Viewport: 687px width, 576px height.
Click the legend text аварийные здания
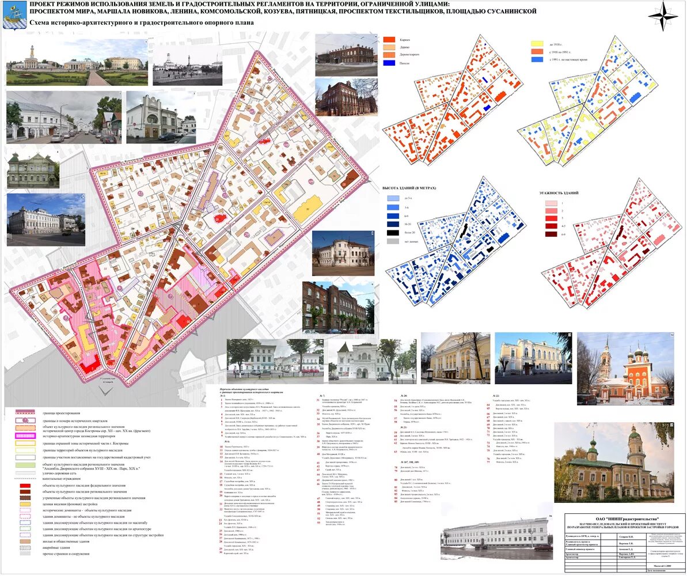pyautogui.click(x=57, y=548)
